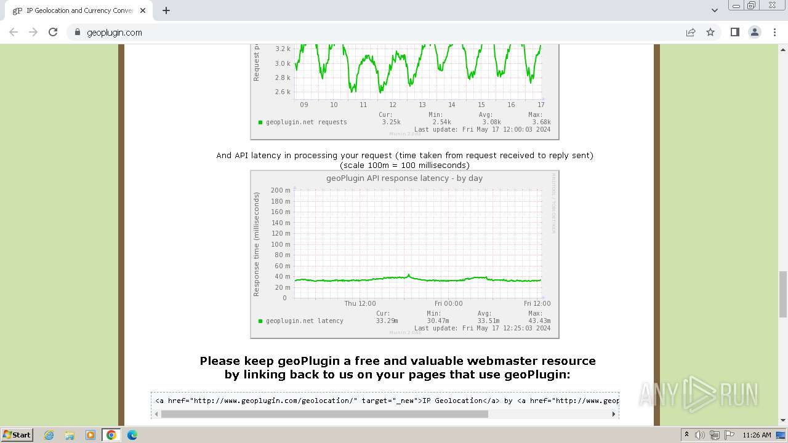This screenshot has width=788, height=443.
Task: Click the requests Max value 3.68k
Action: pos(541,122)
